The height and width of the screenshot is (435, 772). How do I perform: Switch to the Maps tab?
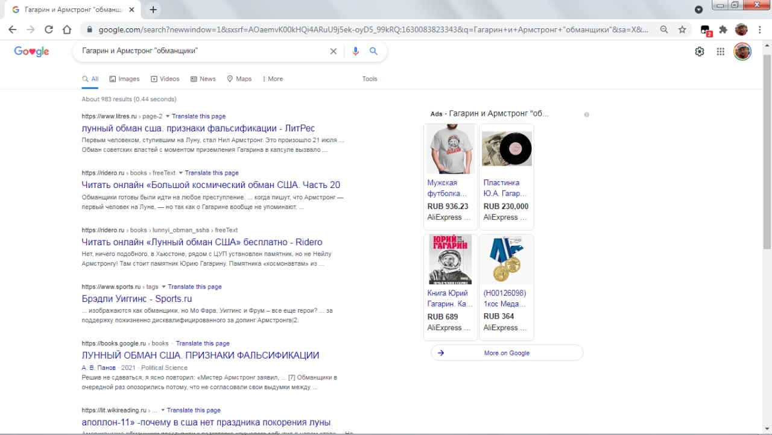(239, 79)
